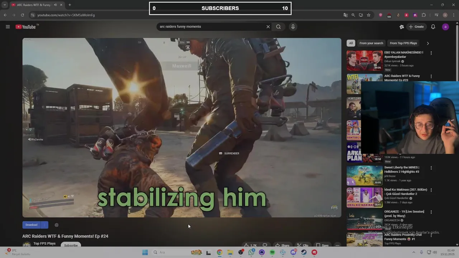
Task: Clear the search box with the X
Action: click(268, 27)
